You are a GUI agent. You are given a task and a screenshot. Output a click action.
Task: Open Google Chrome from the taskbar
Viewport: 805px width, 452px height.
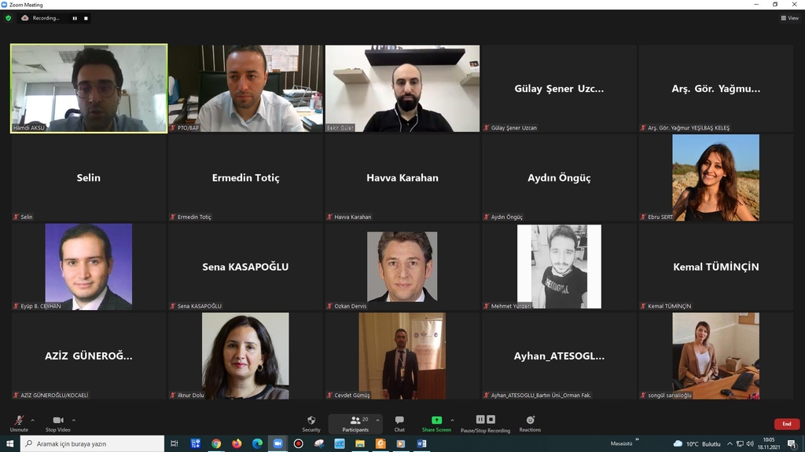click(x=216, y=443)
